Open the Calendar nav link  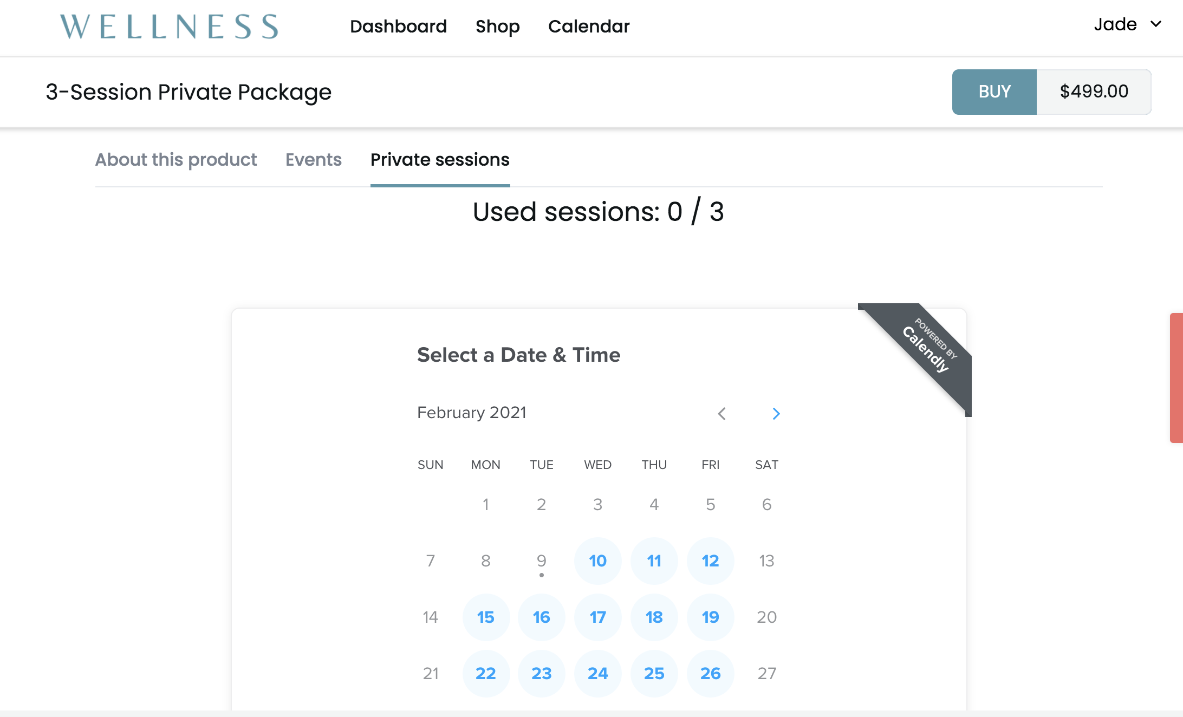click(x=589, y=26)
